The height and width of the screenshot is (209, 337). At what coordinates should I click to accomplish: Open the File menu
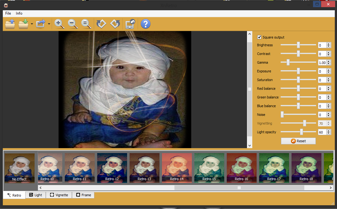click(x=8, y=13)
